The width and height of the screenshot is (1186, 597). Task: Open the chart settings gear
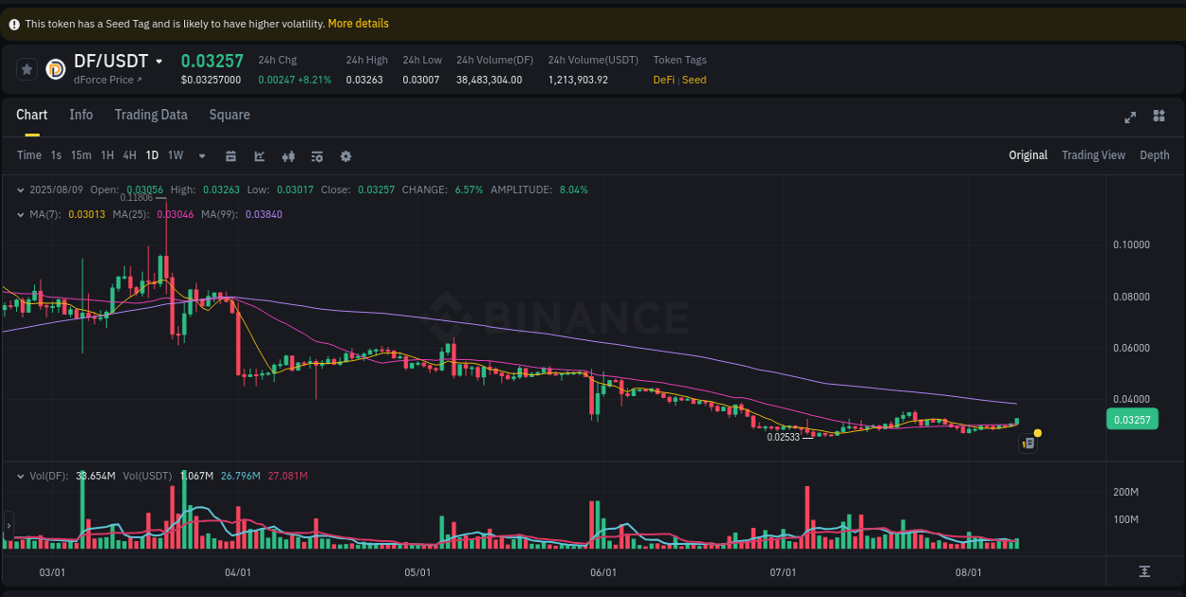tap(345, 155)
